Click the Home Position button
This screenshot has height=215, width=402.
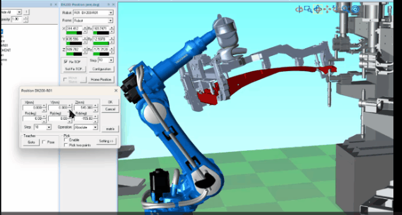coord(101,80)
